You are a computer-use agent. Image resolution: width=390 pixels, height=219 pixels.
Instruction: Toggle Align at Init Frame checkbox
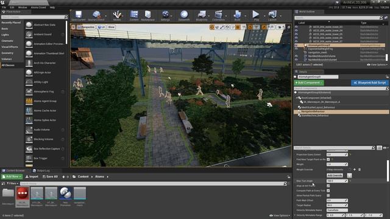point(328,186)
